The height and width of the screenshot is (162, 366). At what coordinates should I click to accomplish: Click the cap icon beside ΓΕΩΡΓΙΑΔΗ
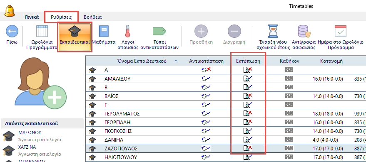92,123
